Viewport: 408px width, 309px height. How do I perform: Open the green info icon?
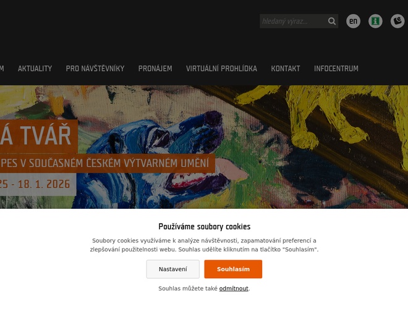tap(375, 21)
